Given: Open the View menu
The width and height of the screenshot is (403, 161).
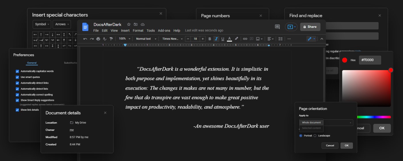Looking at the screenshot, I should click(x=114, y=30).
